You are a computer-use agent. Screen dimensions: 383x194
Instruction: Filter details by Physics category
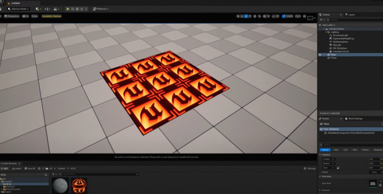pyautogui.click(x=365, y=150)
